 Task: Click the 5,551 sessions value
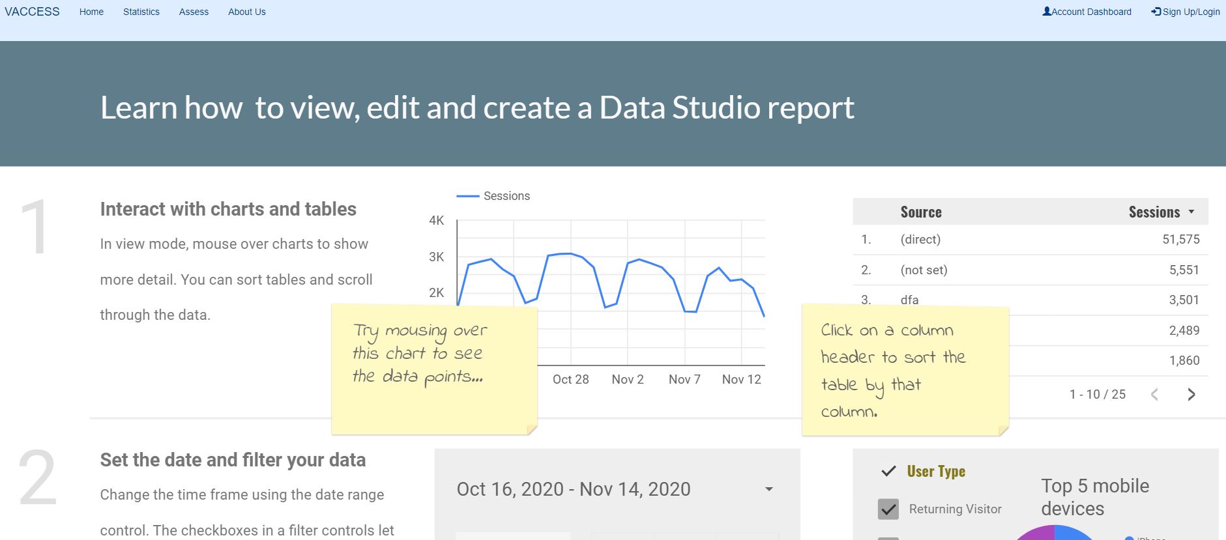1184,270
